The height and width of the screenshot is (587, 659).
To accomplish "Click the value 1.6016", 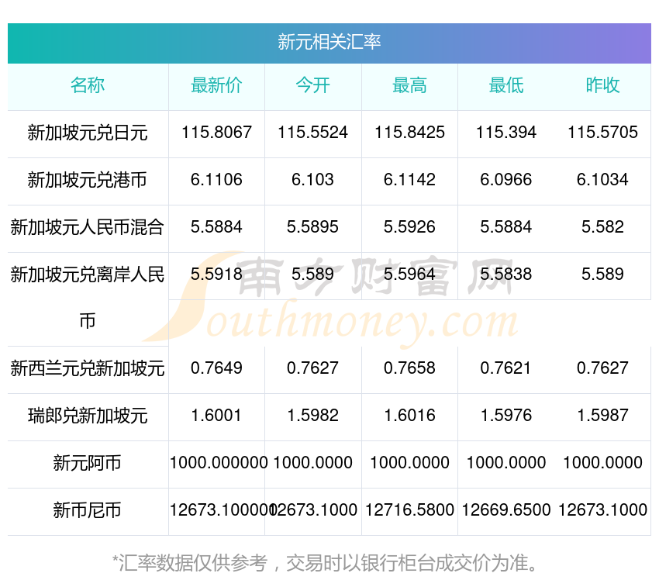I will click(409, 416).
